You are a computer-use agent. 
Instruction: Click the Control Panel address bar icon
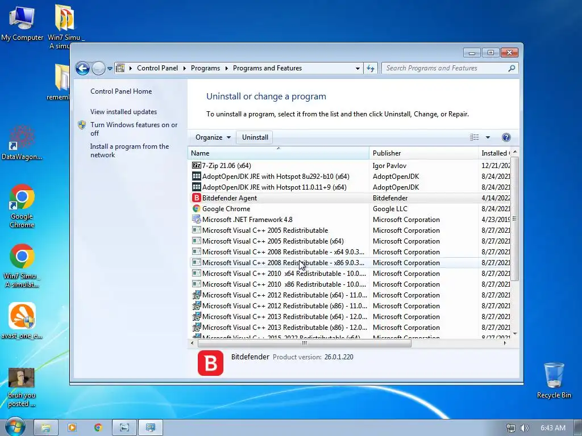[x=120, y=68]
